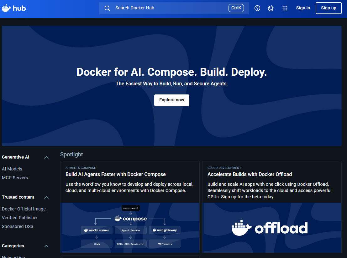The width and height of the screenshot is (347, 258).
Task: Open the help question mark icon
Action: click(257, 8)
